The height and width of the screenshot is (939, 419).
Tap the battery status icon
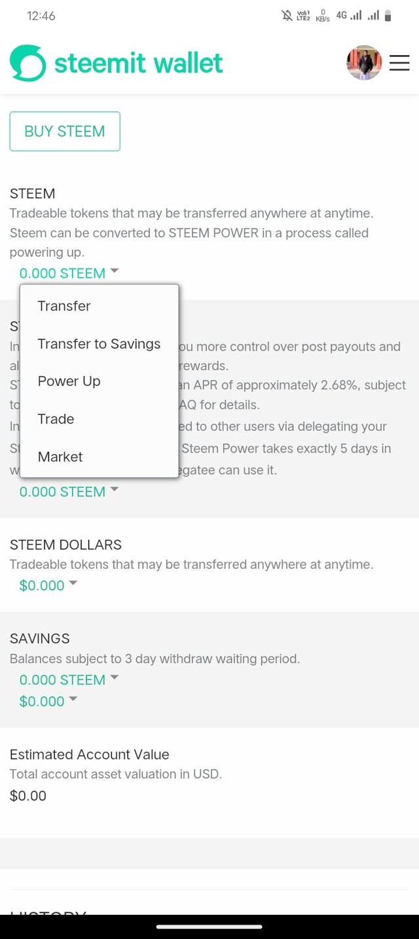click(x=388, y=16)
